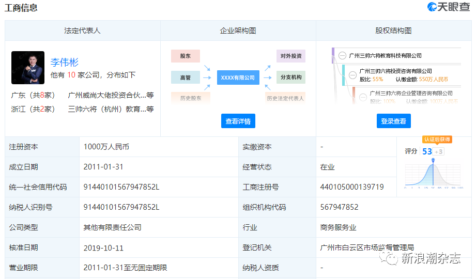
Task: Click the 高管 box in structure diagram
Action: (x=186, y=78)
